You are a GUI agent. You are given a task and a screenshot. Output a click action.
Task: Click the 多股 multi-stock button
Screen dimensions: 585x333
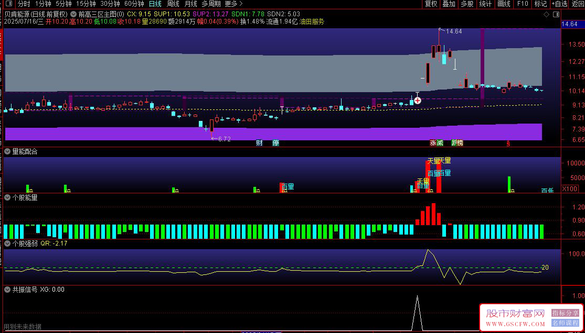point(467,4)
